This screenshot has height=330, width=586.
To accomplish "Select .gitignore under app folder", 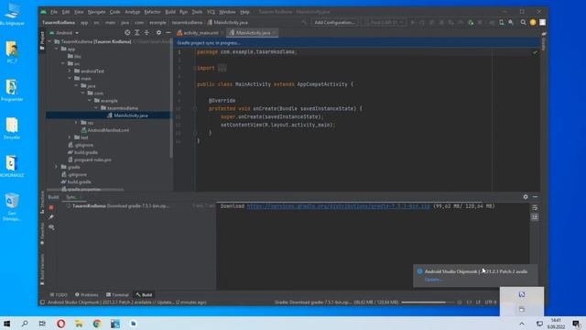I will (81, 145).
